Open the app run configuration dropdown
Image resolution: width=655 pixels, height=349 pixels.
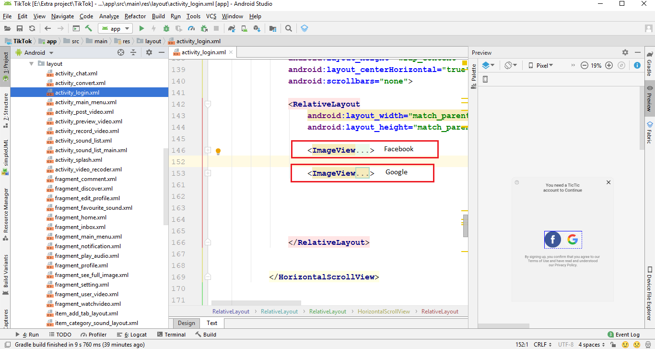pyautogui.click(x=115, y=28)
